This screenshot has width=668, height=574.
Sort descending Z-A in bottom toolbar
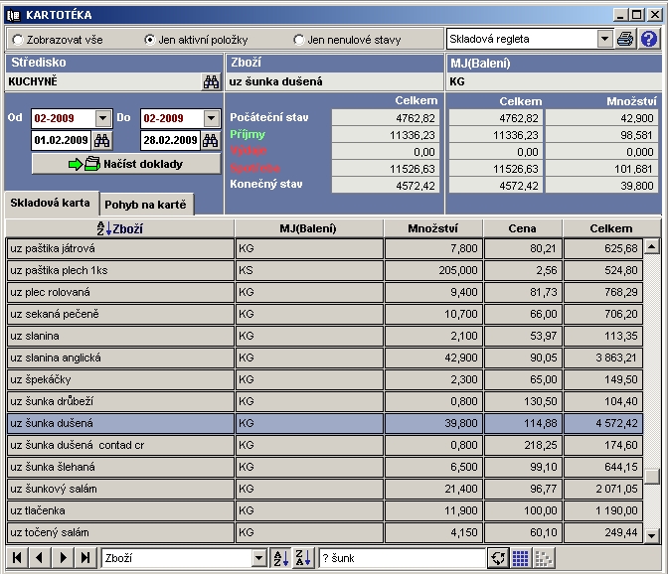(303, 558)
